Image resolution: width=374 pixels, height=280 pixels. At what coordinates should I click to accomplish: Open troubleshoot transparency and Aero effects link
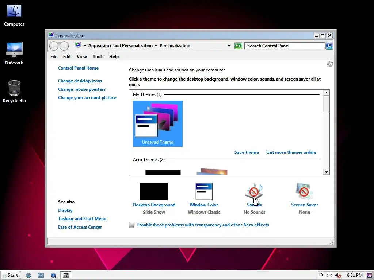tap(203, 225)
